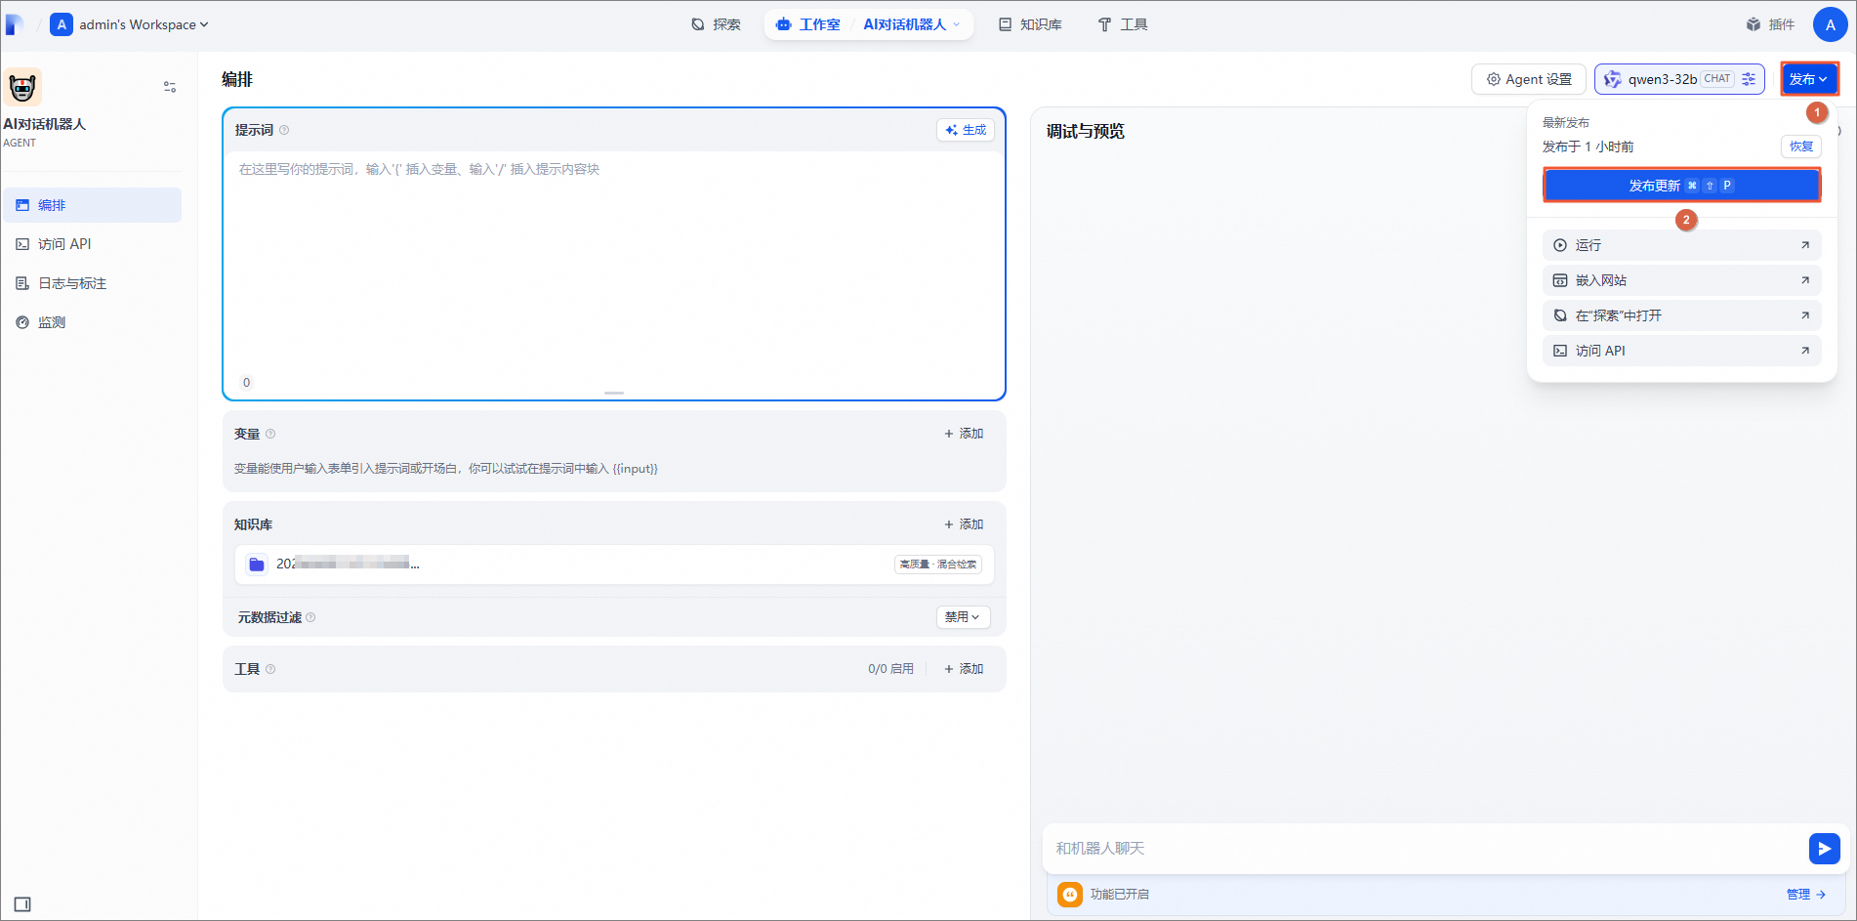Open the admin's Workspace switcher
This screenshot has height=921, width=1857.
point(130,24)
